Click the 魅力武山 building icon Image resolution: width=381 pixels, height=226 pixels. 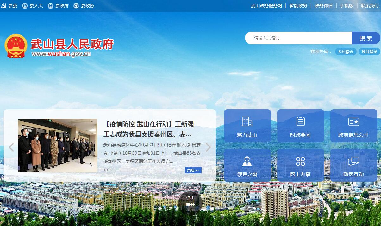point(247,122)
